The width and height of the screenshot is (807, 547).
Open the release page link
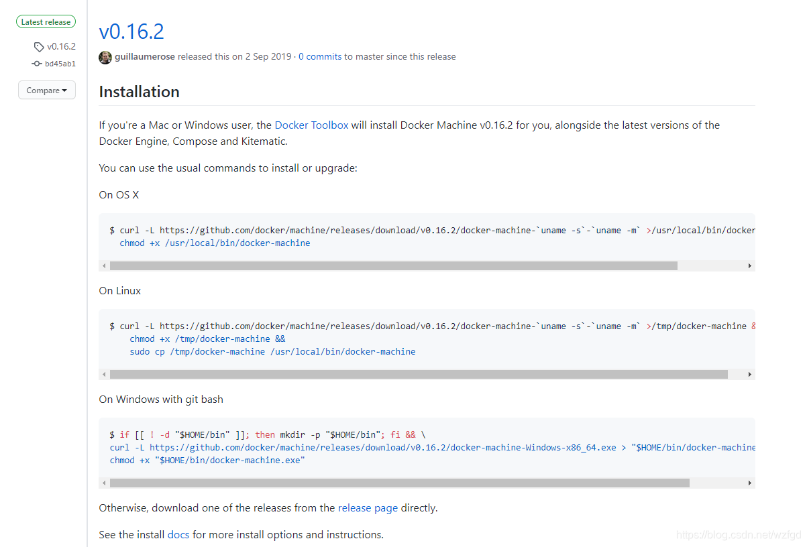pos(368,508)
